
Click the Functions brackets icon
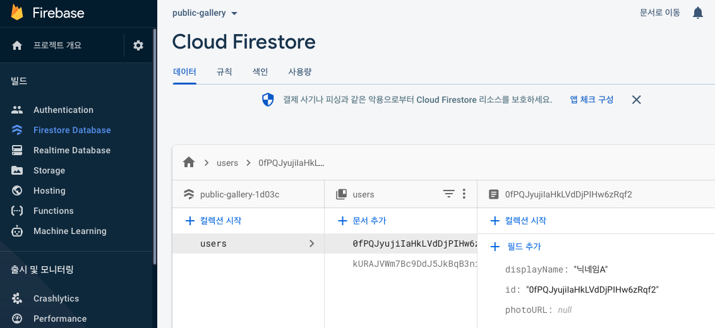click(x=17, y=211)
